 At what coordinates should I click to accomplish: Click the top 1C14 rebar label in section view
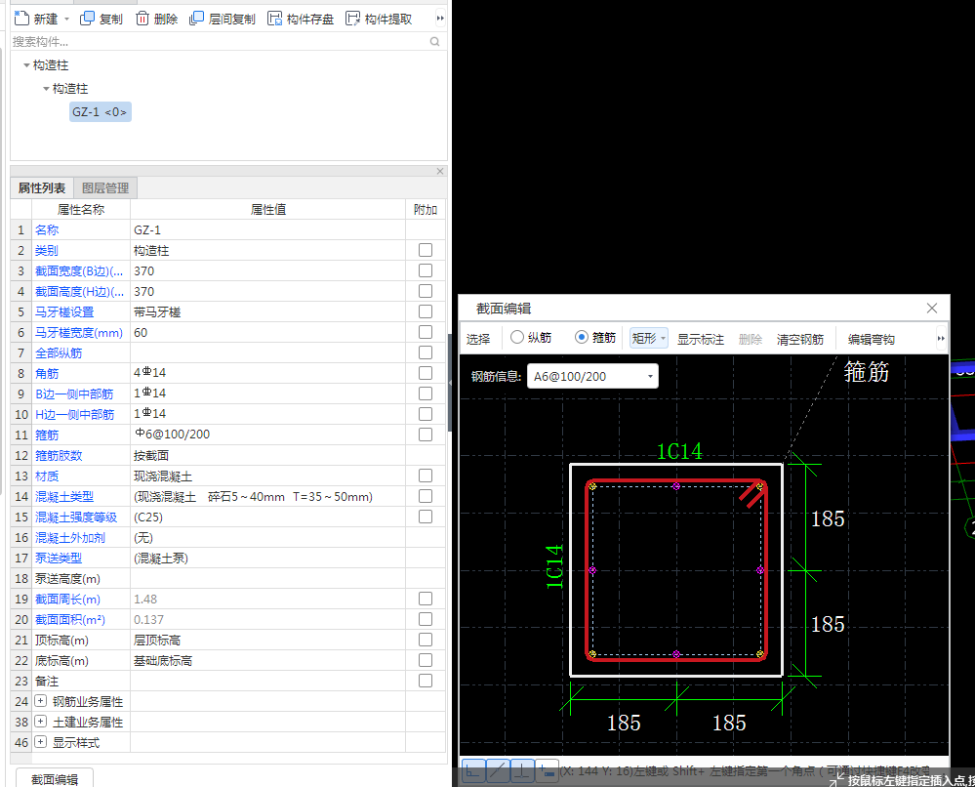[x=679, y=451]
